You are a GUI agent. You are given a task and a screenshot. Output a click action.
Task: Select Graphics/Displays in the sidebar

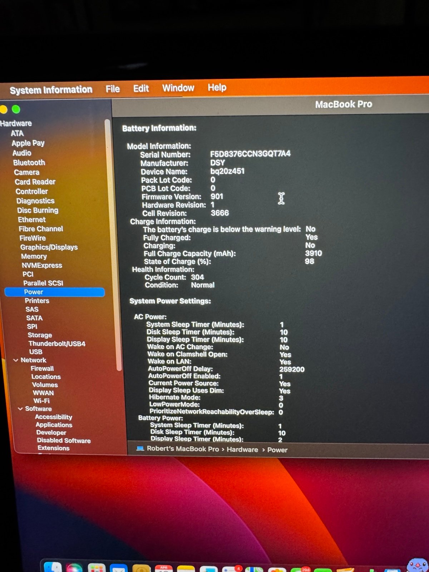pos(49,247)
